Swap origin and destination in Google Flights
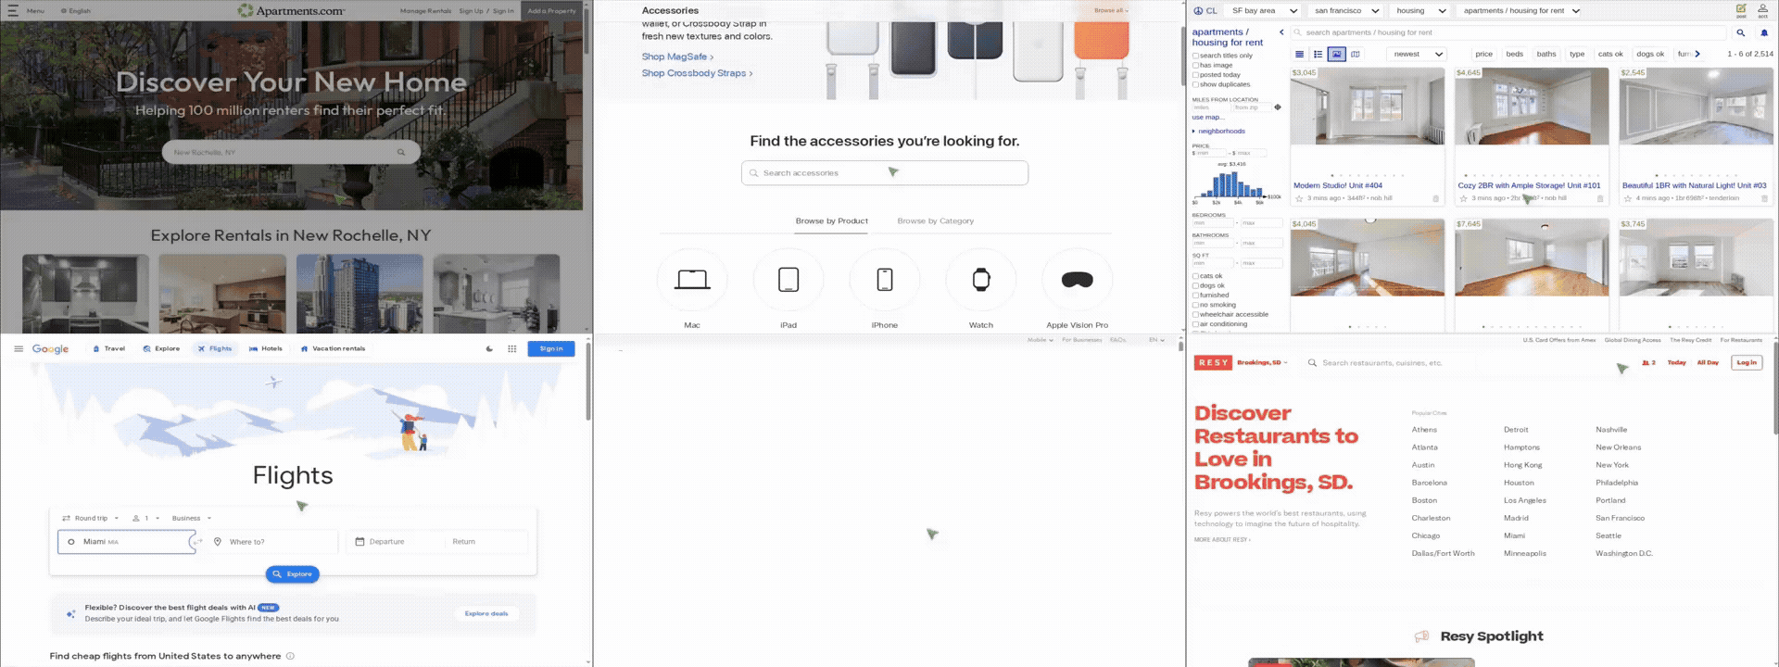This screenshot has width=1779, height=667. click(196, 542)
